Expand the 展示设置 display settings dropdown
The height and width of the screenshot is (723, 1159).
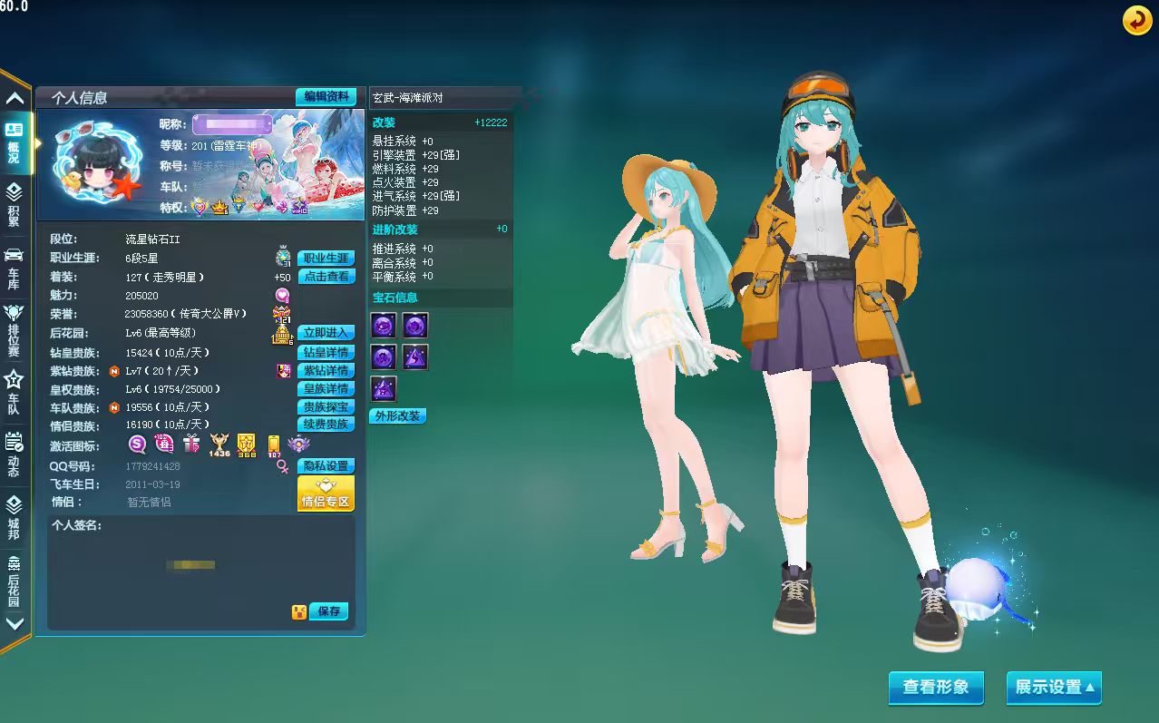tap(1055, 688)
